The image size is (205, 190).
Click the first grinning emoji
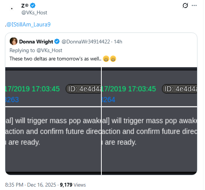point(106,59)
